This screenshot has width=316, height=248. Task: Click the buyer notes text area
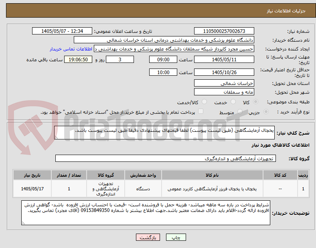pos(146,213)
